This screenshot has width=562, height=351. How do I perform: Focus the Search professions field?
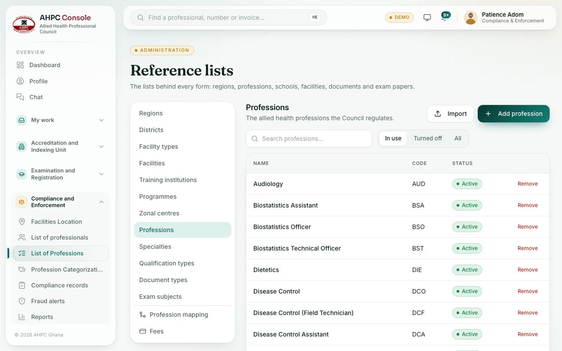(309, 139)
